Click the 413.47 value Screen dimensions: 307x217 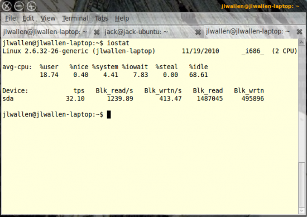171,99
